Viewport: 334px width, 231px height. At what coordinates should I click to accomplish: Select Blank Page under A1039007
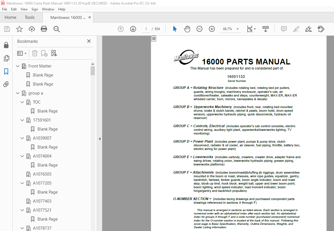48,147
